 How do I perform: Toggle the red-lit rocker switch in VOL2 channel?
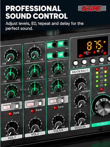(x=30, y=104)
